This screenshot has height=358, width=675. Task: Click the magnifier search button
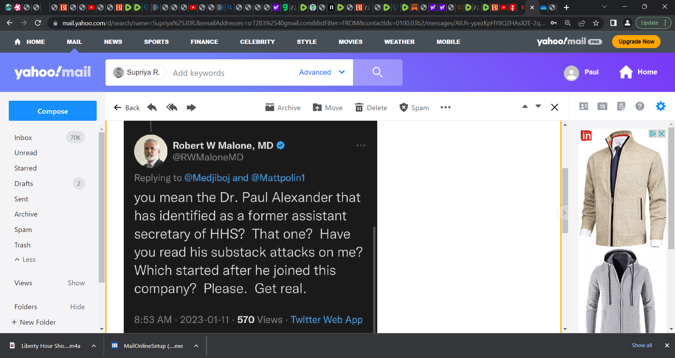pyautogui.click(x=378, y=72)
